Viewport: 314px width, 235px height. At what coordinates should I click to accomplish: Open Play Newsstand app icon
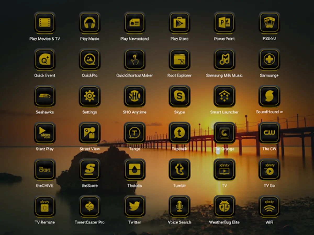[x=134, y=23]
